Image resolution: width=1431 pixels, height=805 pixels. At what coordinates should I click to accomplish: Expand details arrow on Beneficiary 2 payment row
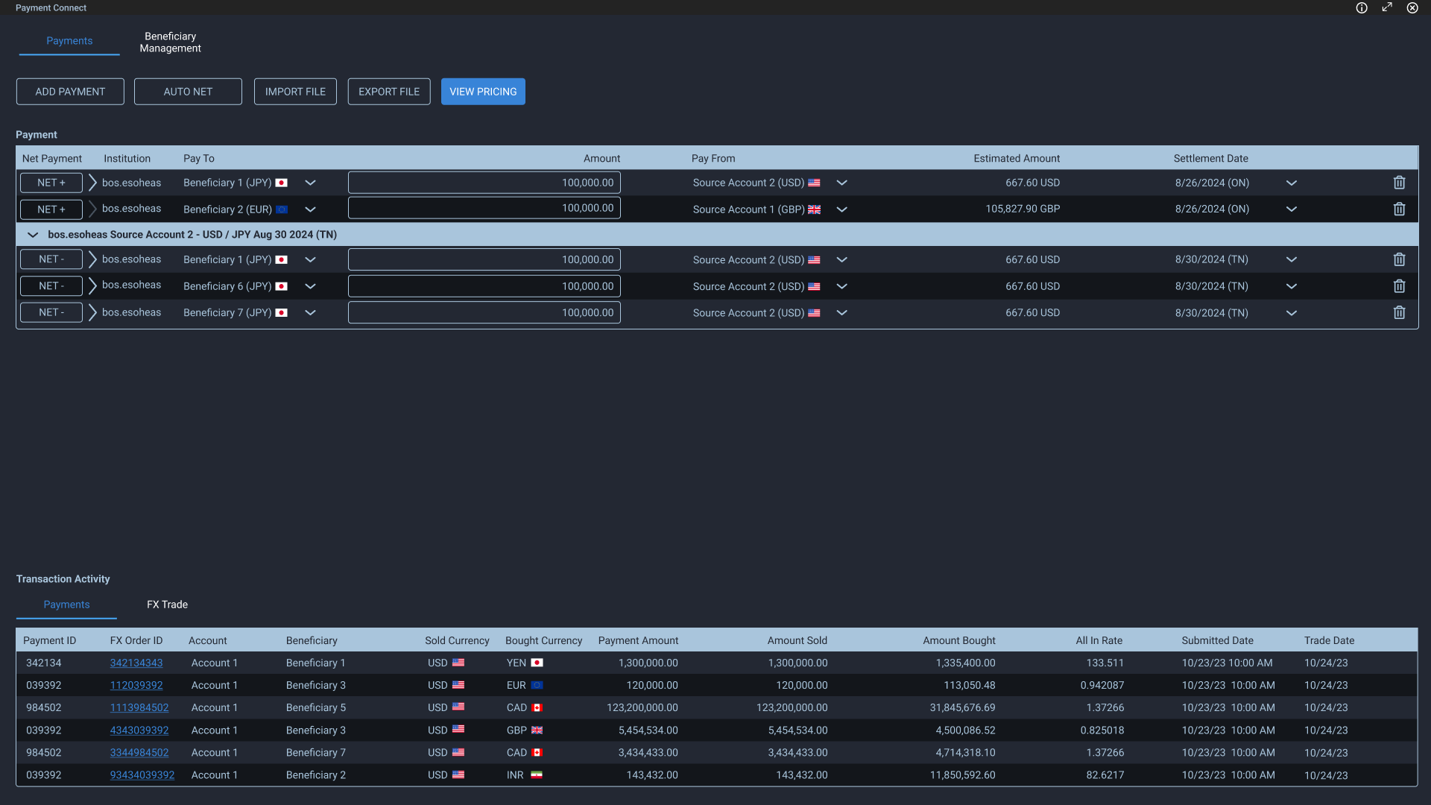[x=92, y=209]
